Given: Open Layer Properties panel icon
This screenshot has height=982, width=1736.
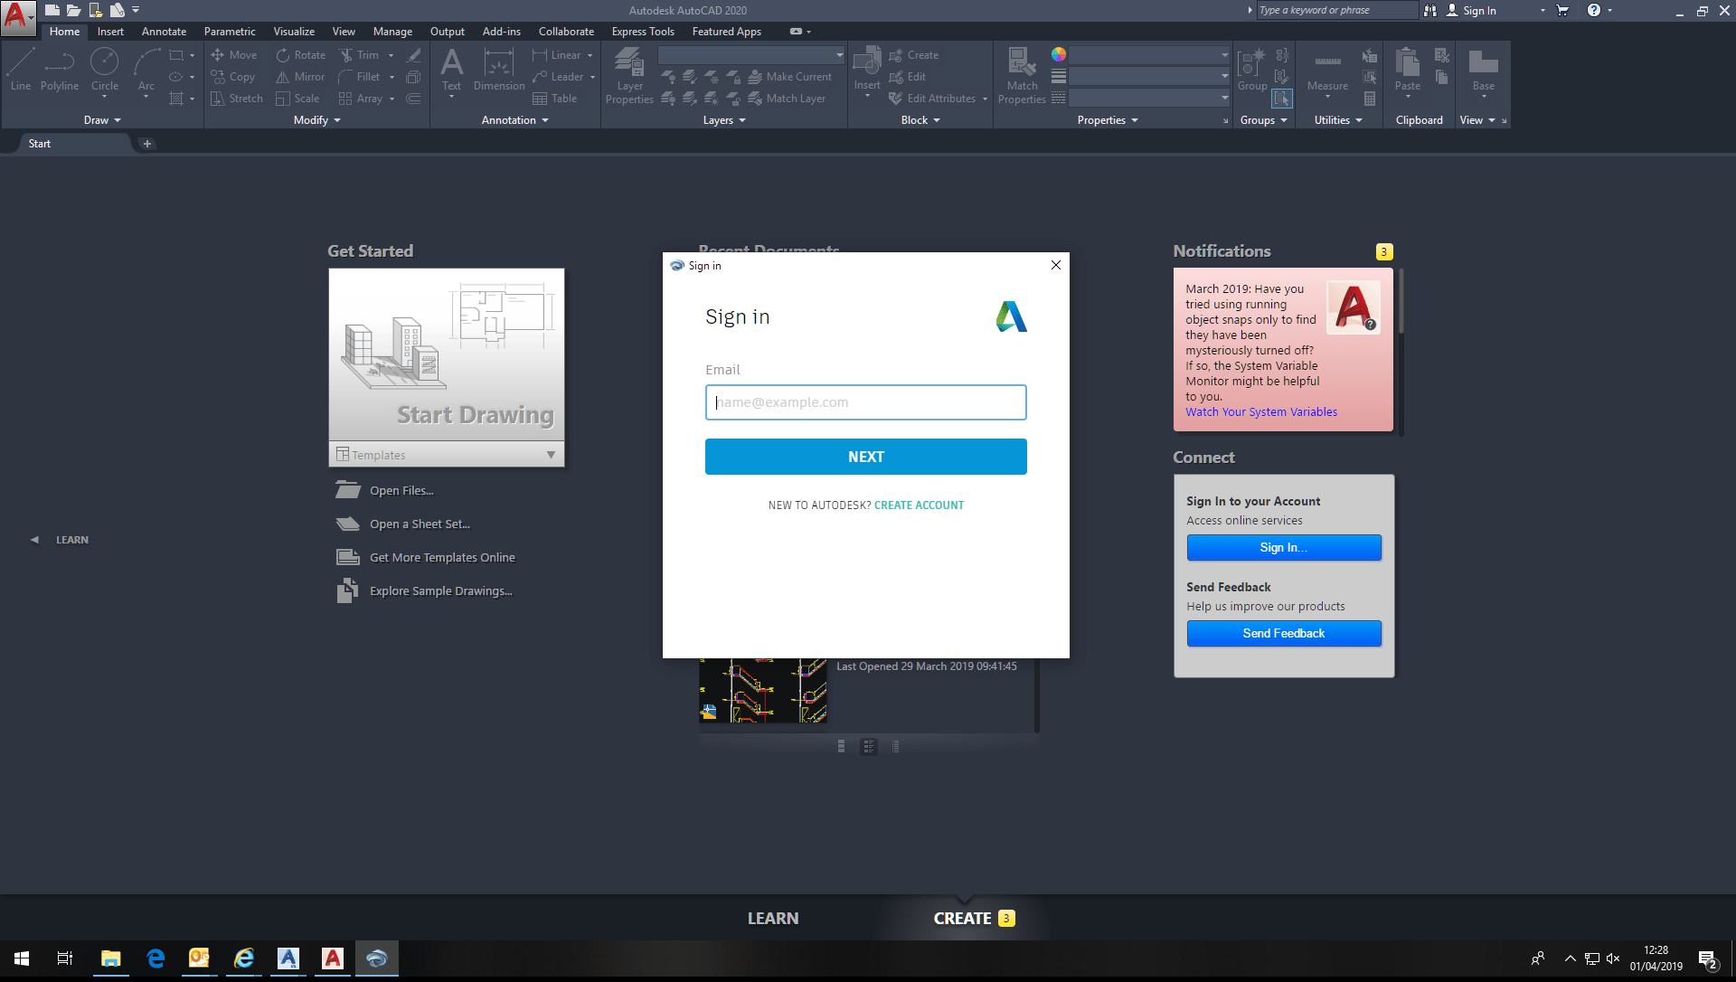Looking at the screenshot, I should click(629, 65).
